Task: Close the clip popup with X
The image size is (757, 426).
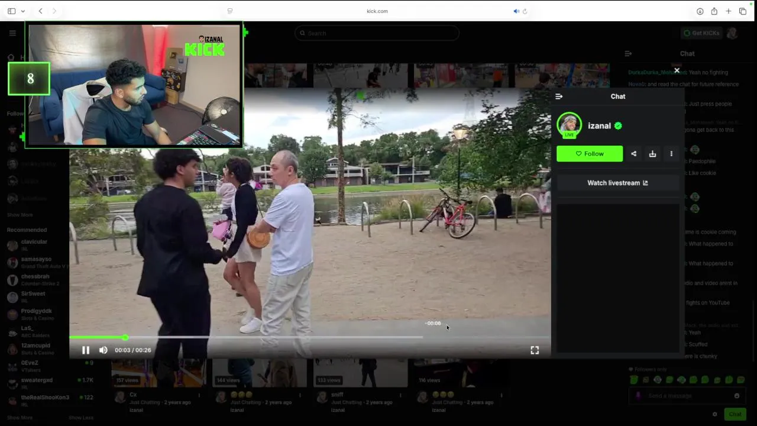Action: pos(677,70)
